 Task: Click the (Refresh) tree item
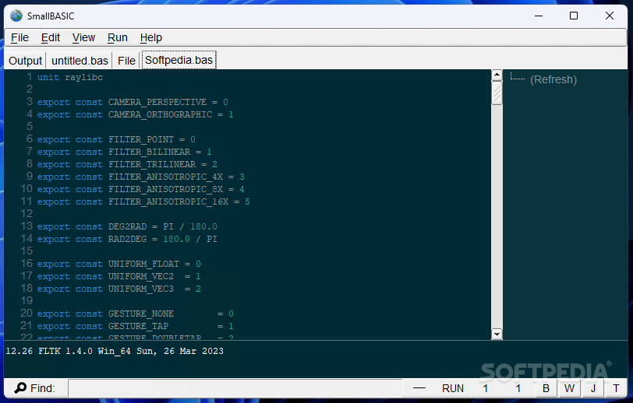coord(553,79)
